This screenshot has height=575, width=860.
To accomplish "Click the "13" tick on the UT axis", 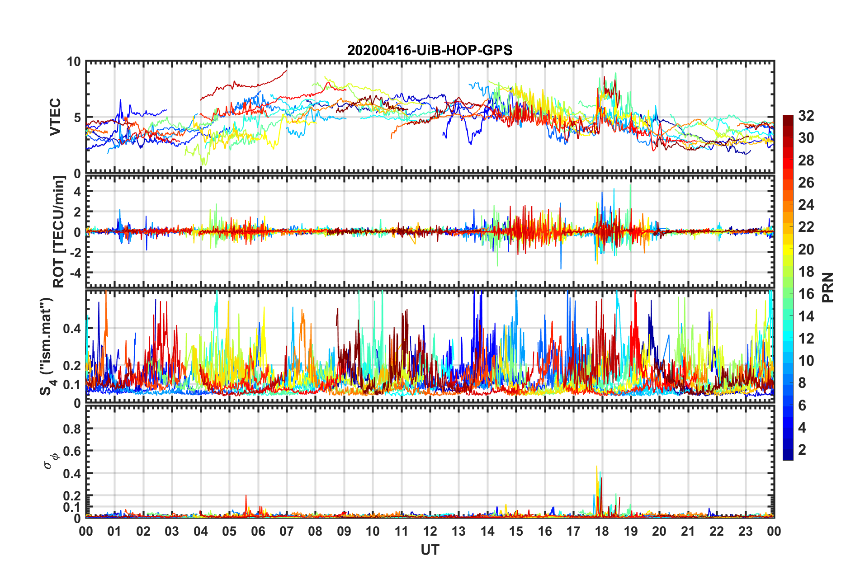I will [458, 531].
